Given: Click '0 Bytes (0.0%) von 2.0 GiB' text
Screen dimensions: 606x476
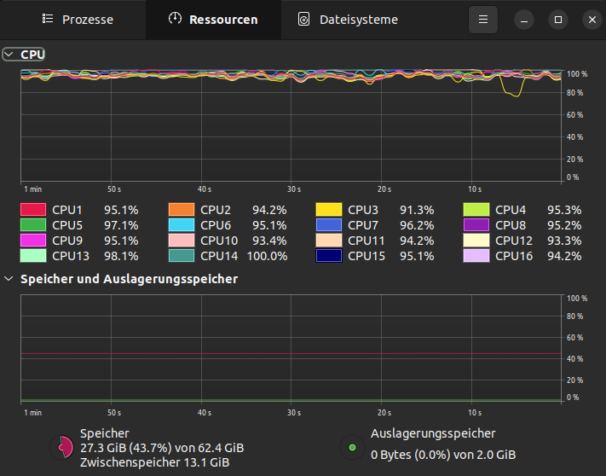Looking at the screenshot, I should [443, 455].
